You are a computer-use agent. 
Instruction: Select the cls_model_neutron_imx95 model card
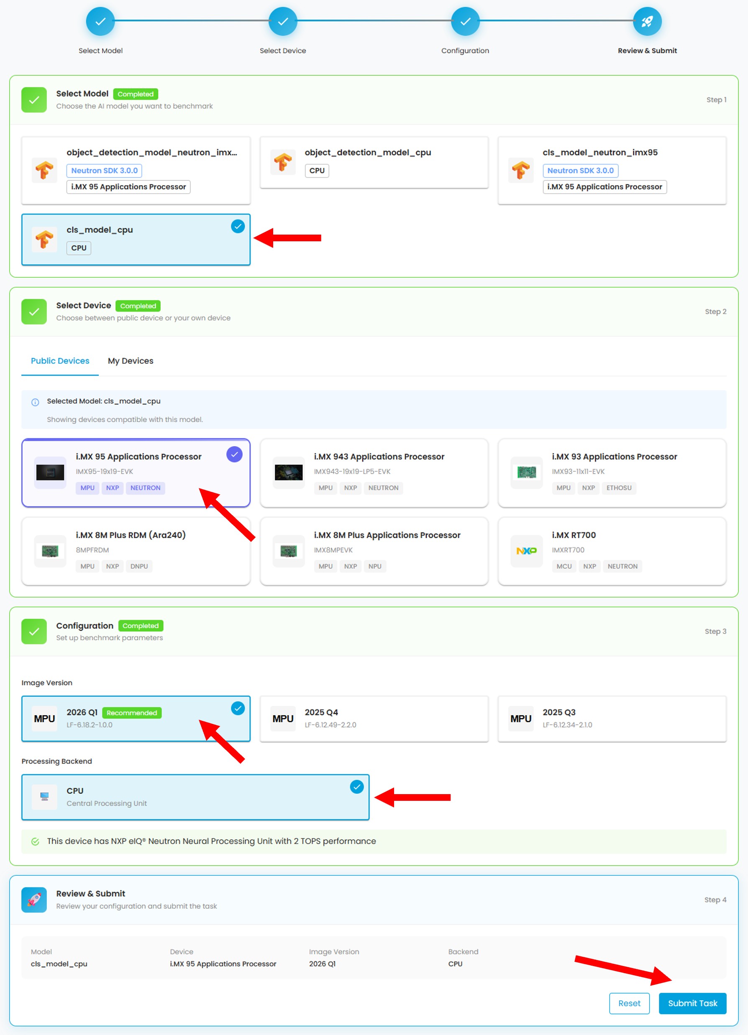(612, 170)
